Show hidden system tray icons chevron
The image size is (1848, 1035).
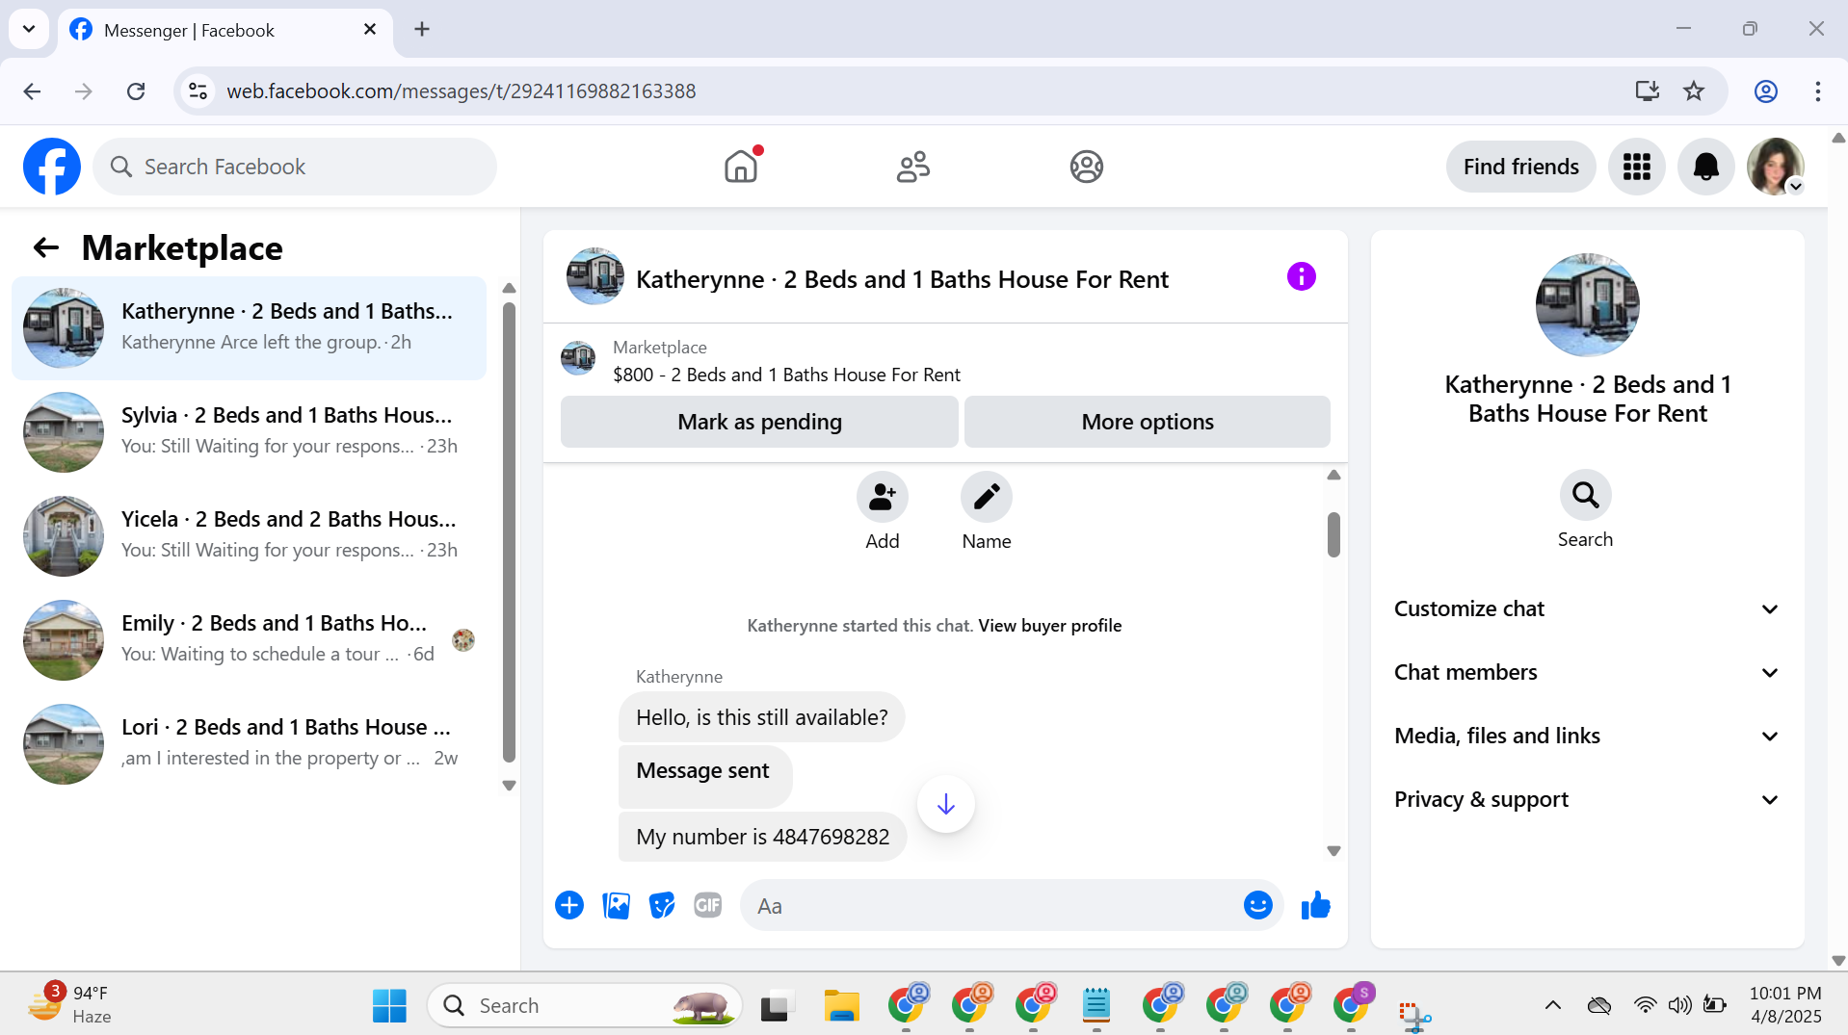point(1552,1005)
